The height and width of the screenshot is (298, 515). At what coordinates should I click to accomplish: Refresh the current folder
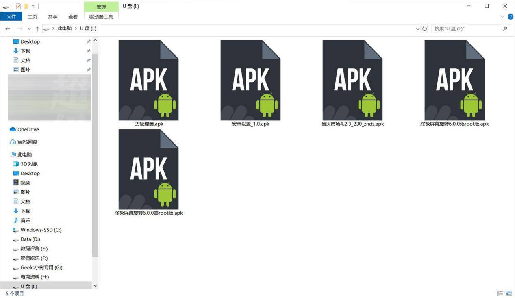point(425,29)
